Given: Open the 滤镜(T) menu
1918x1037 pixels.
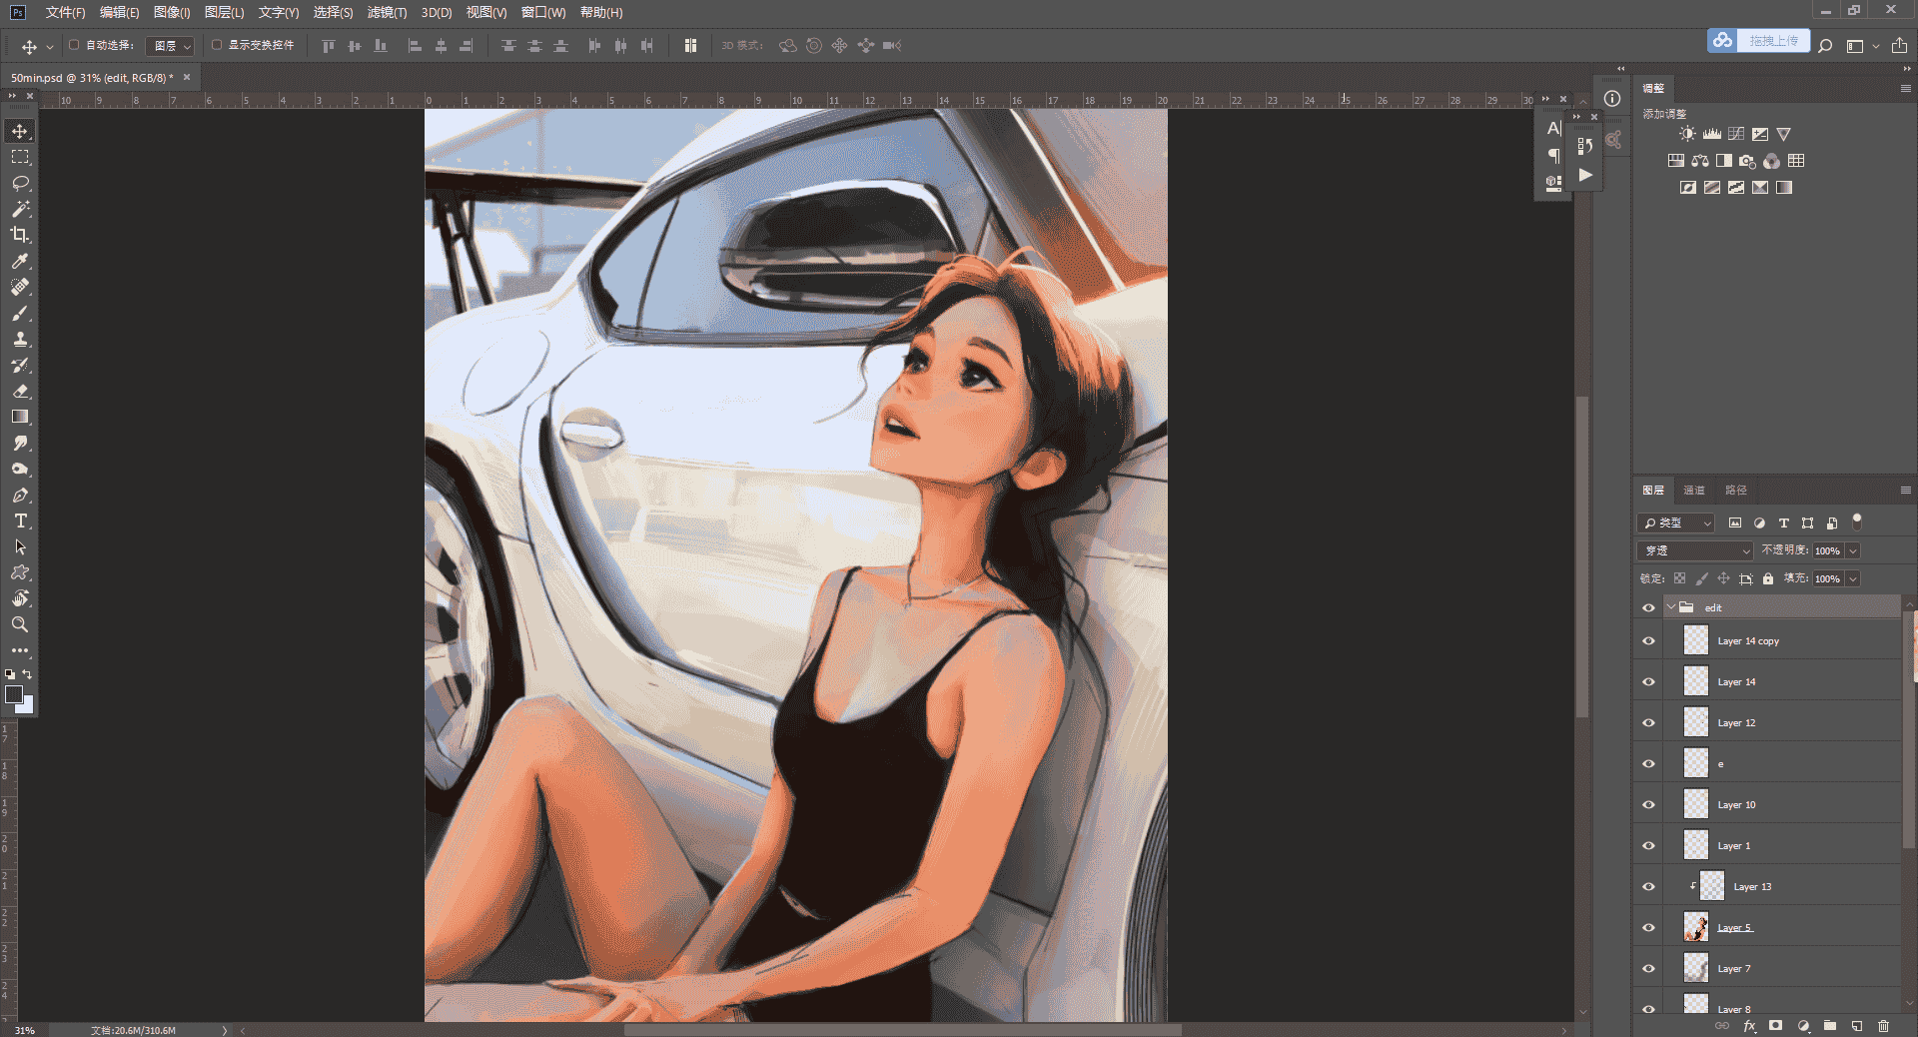Looking at the screenshot, I should point(387,12).
